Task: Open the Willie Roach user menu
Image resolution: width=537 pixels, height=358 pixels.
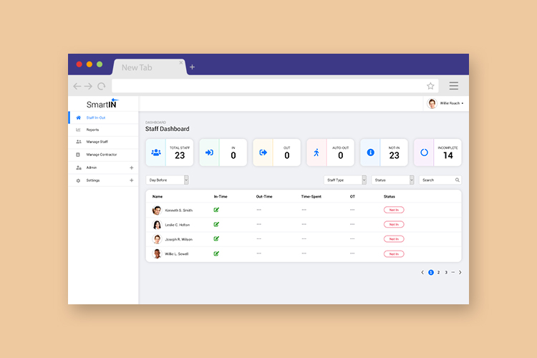Action: [x=446, y=104]
